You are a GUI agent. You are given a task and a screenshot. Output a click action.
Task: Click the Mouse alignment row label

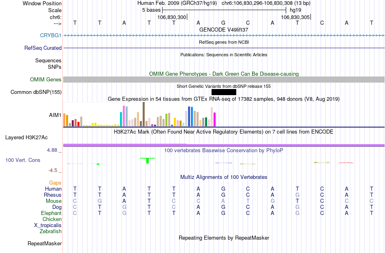(53, 201)
